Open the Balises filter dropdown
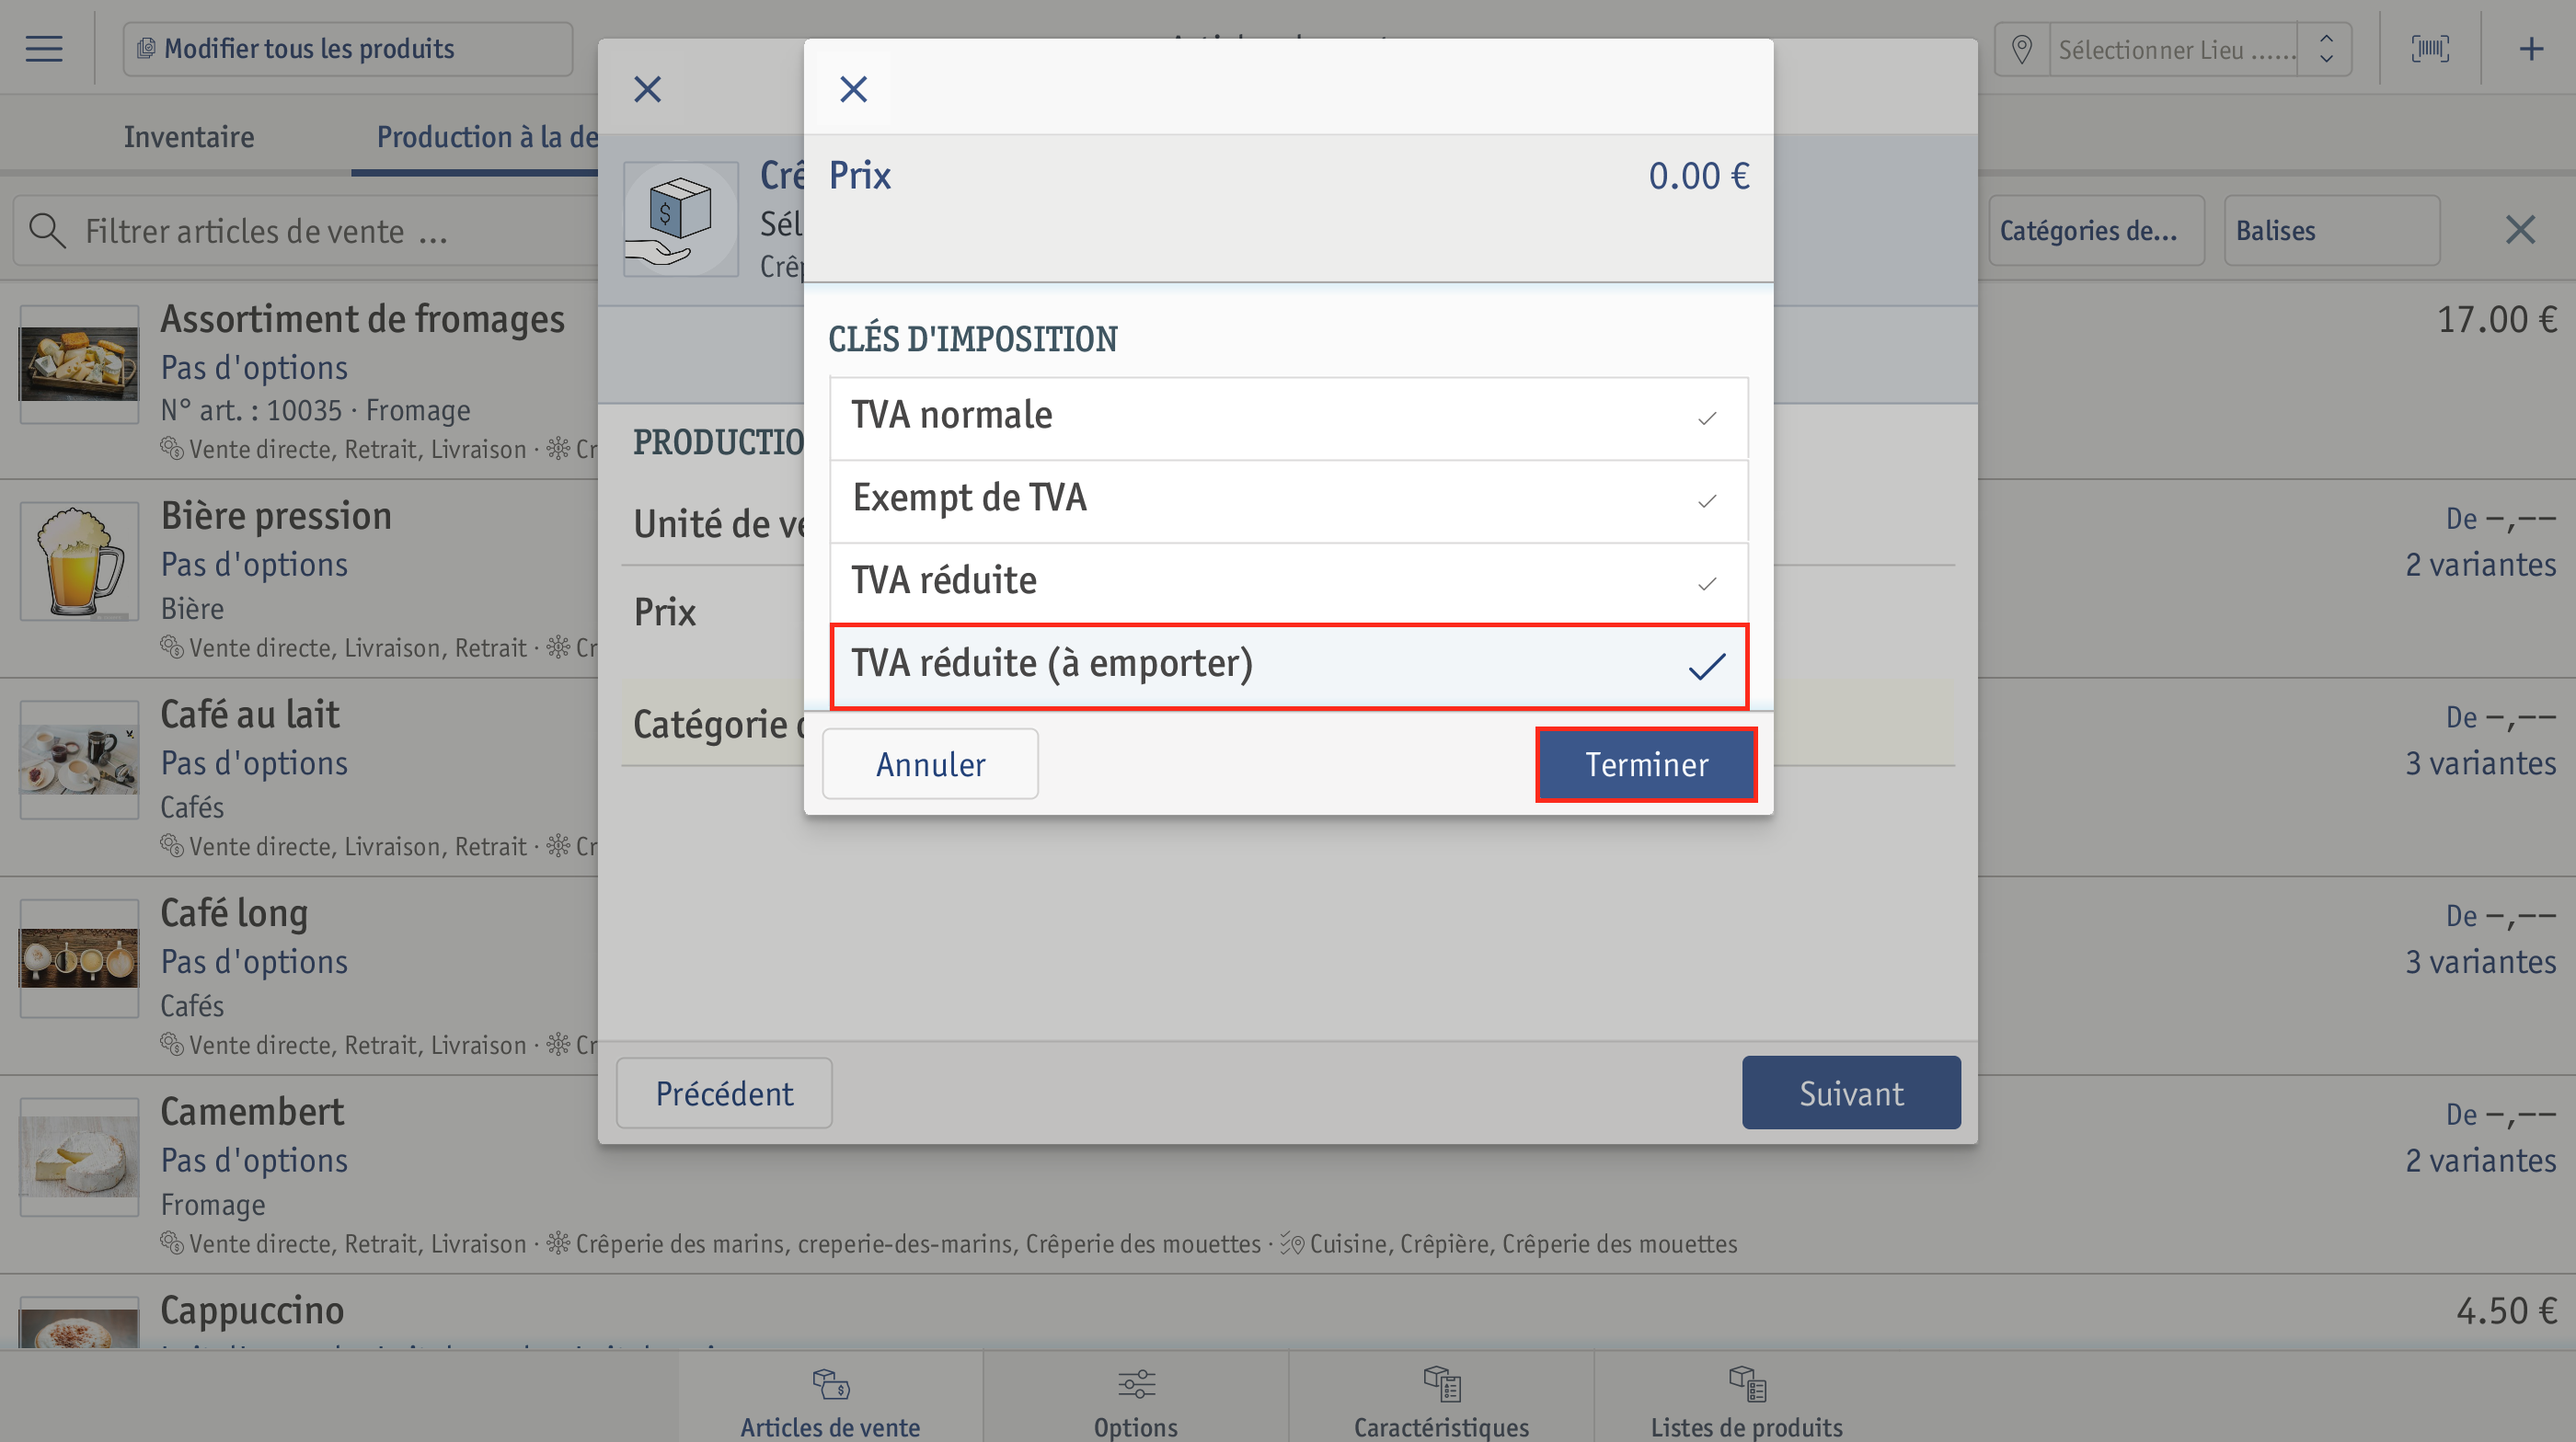The height and width of the screenshot is (1442, 2576). (2331, 230)
